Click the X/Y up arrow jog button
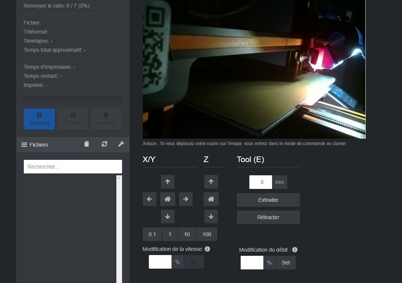402x283 pixels. pos(168,182)
